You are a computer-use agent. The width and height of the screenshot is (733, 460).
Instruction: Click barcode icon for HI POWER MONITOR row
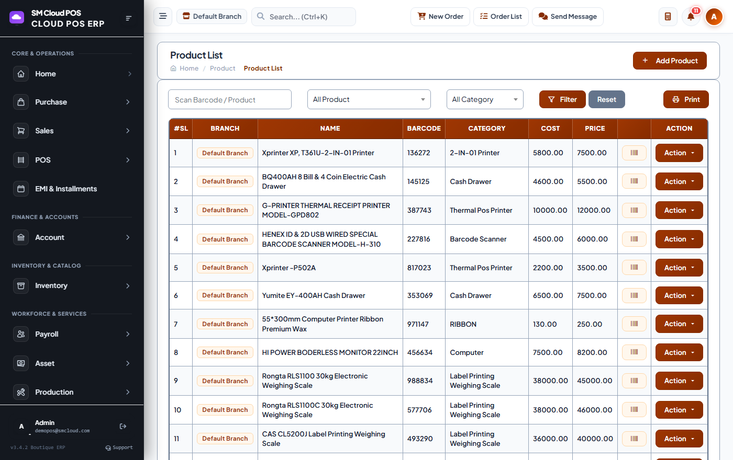pos(634,352)
